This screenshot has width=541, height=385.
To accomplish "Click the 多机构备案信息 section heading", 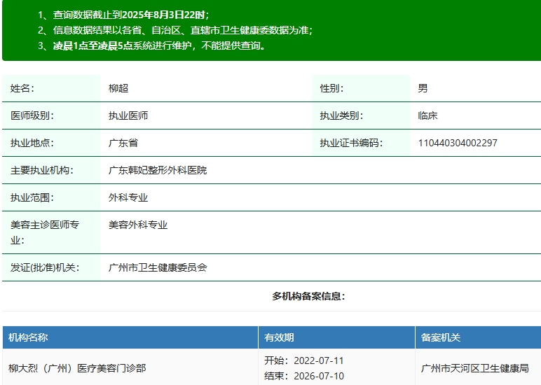I will (x=308, y=296).
